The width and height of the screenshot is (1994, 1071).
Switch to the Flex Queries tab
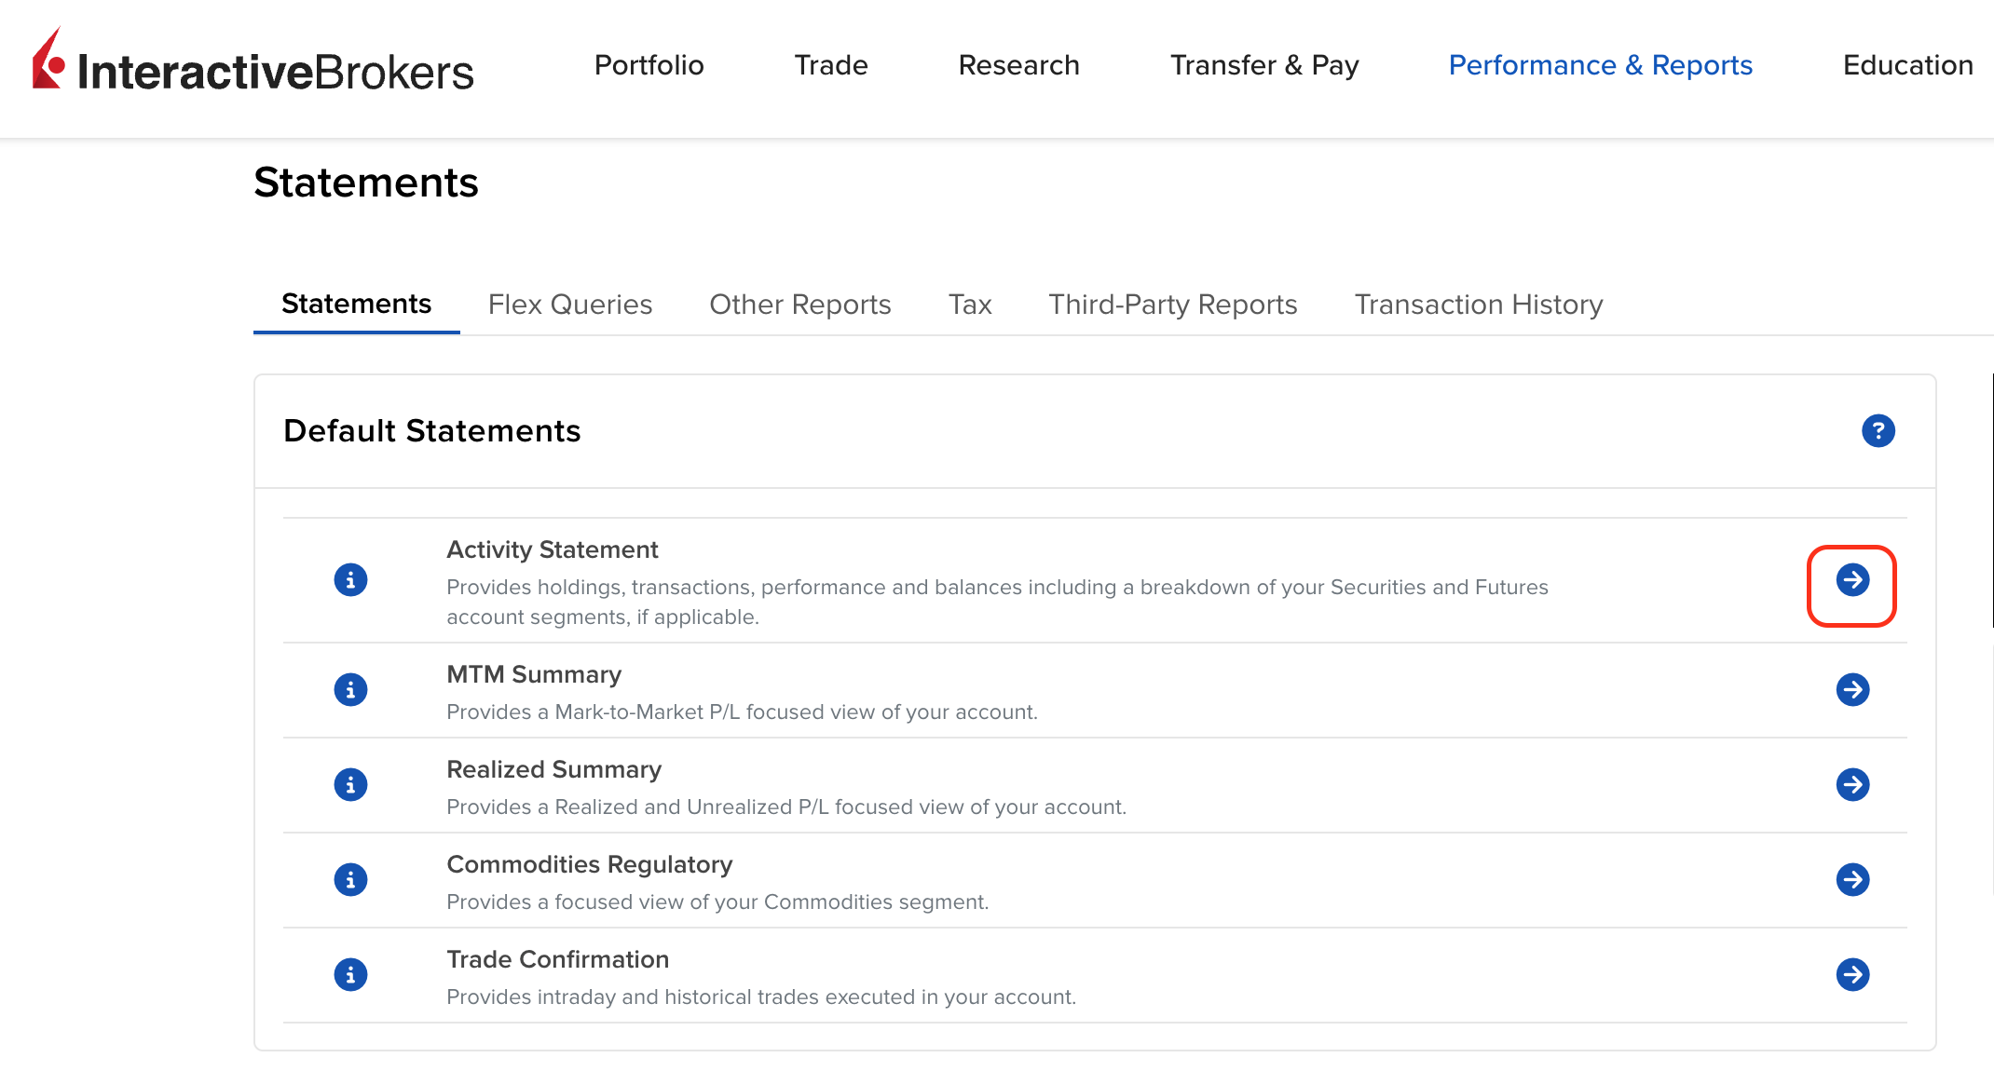click(x=569, y=305)
